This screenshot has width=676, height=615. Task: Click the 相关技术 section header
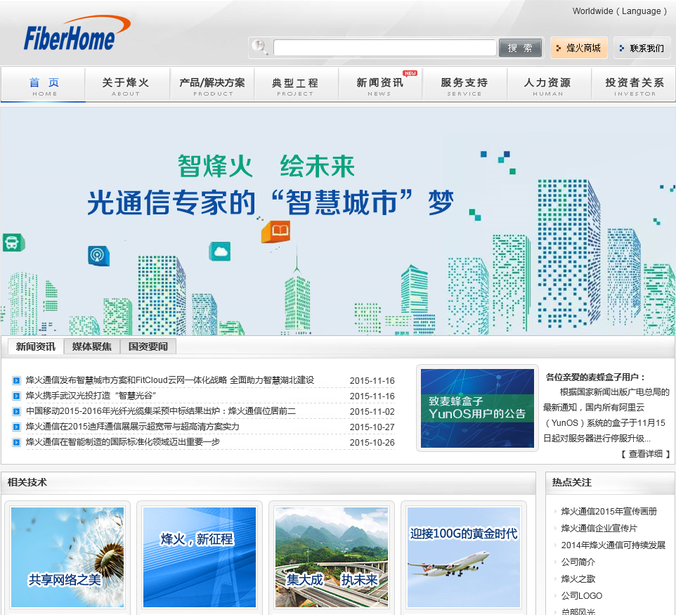(x=27, y=482)
